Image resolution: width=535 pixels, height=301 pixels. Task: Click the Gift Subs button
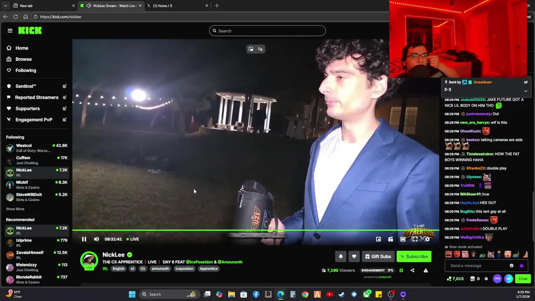click(378, 257)
